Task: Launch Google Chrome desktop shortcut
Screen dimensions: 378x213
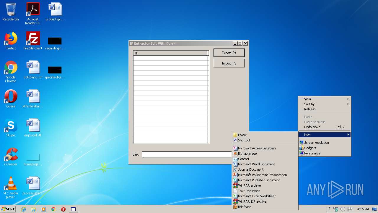Action: click(11, 72)
